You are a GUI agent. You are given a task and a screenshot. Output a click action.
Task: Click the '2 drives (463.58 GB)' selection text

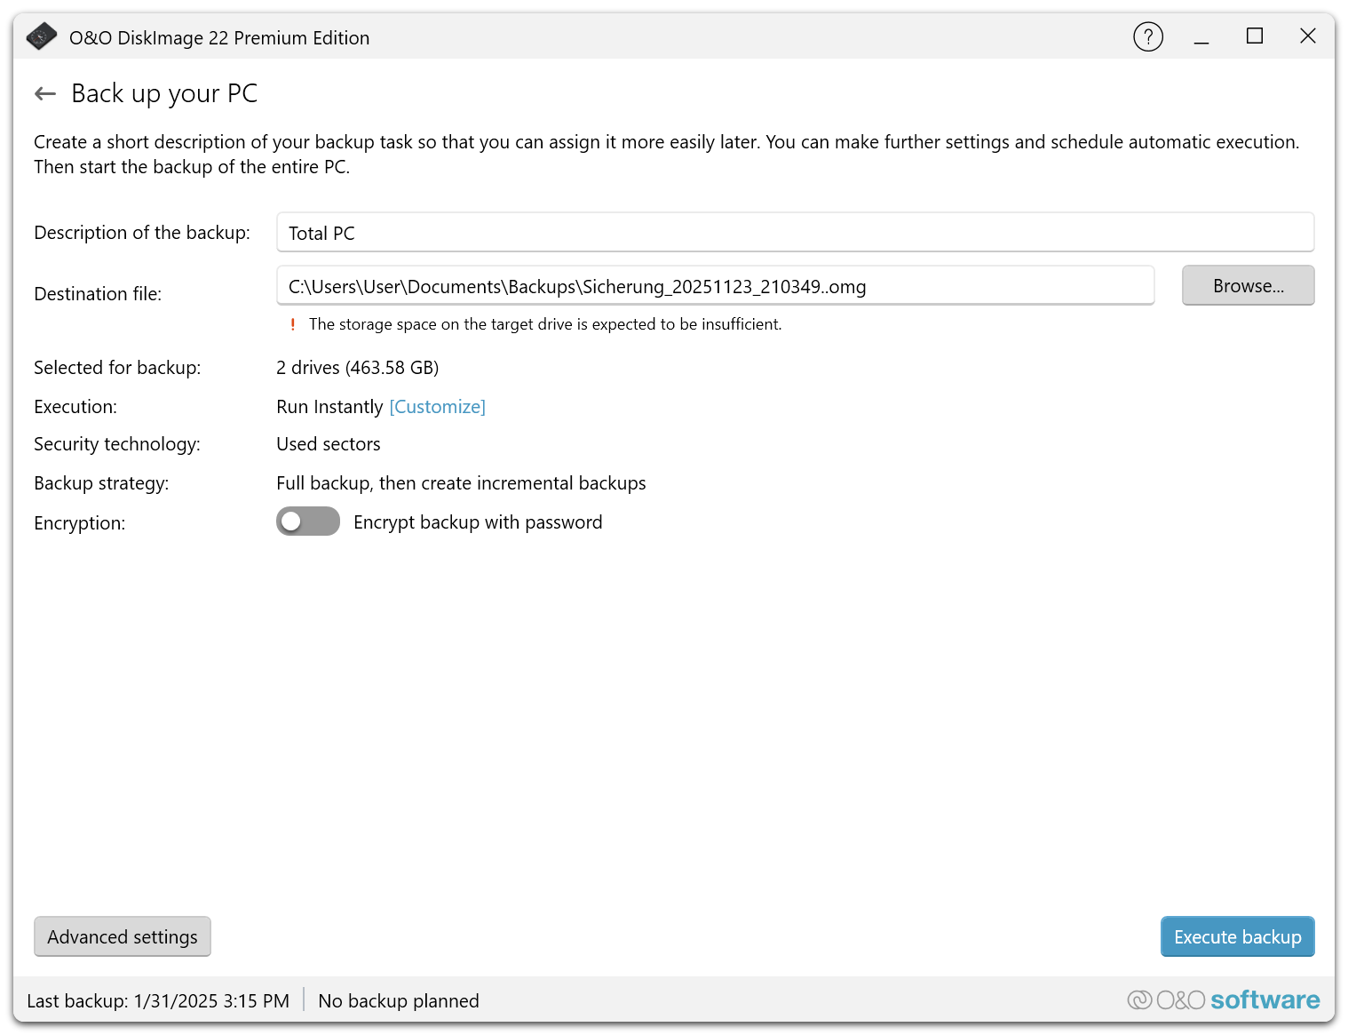pyautogui.click(x=357, y=368)
